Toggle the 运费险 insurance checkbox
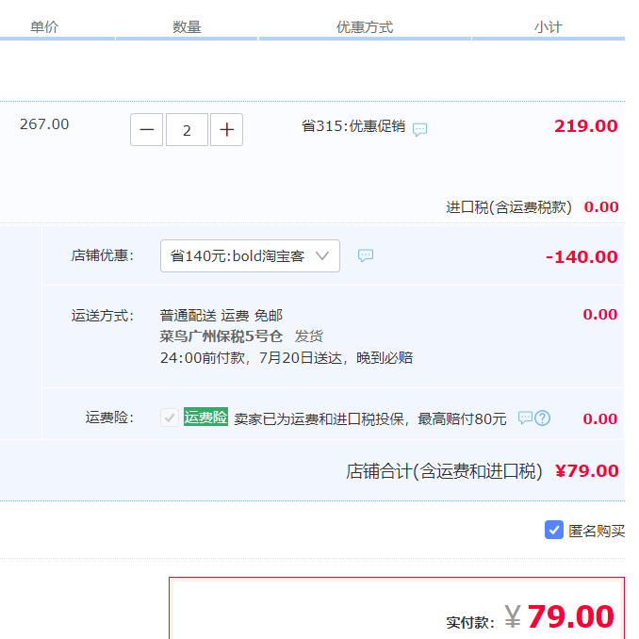 coord(169,418)
